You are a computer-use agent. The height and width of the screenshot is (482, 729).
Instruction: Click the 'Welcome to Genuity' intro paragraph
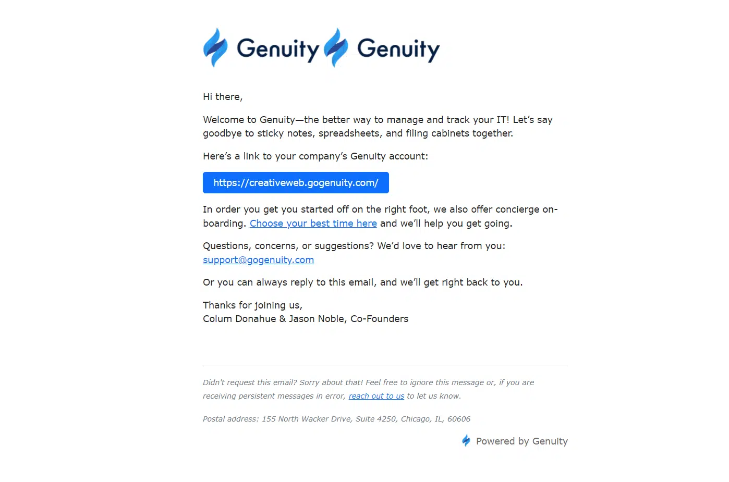click(x=378, y=127)
